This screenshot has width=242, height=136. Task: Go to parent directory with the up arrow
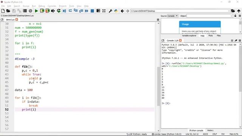239,11
